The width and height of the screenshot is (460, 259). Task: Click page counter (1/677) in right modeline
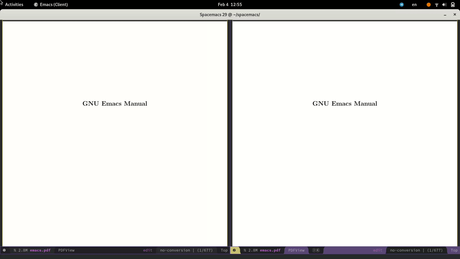pos(435,250)
